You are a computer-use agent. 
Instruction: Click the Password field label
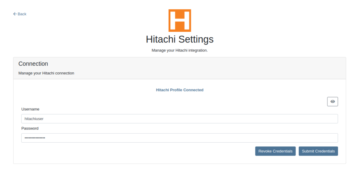[30, 128]
